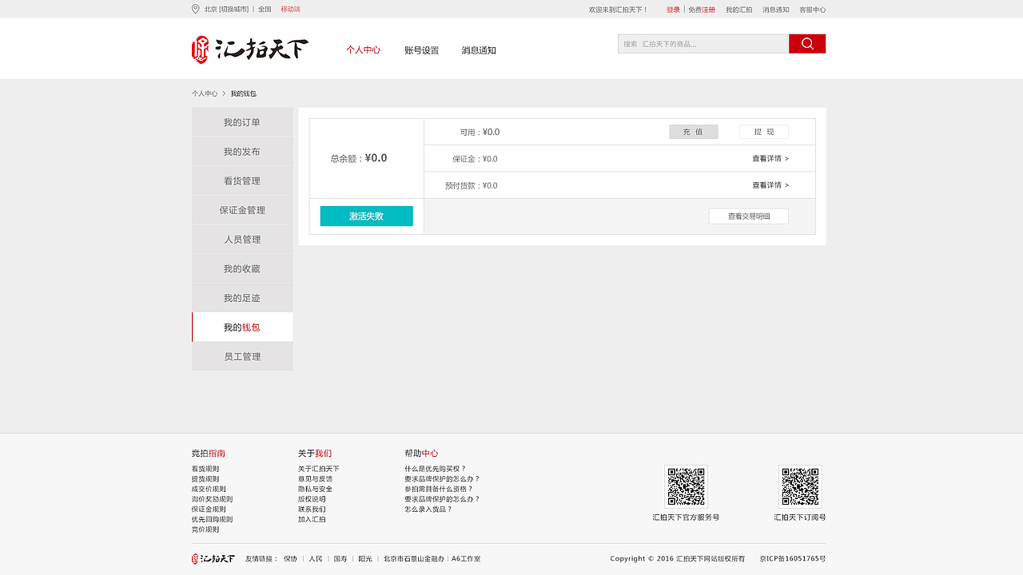
Task: Select 我的订单 in the sidebar
Action: tap(241, 121)
